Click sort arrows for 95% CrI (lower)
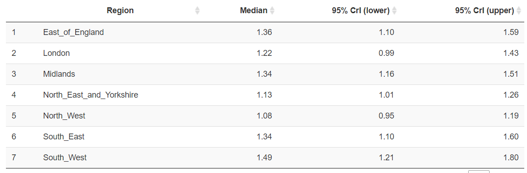 pyautogui.click(x=395, y=11)
